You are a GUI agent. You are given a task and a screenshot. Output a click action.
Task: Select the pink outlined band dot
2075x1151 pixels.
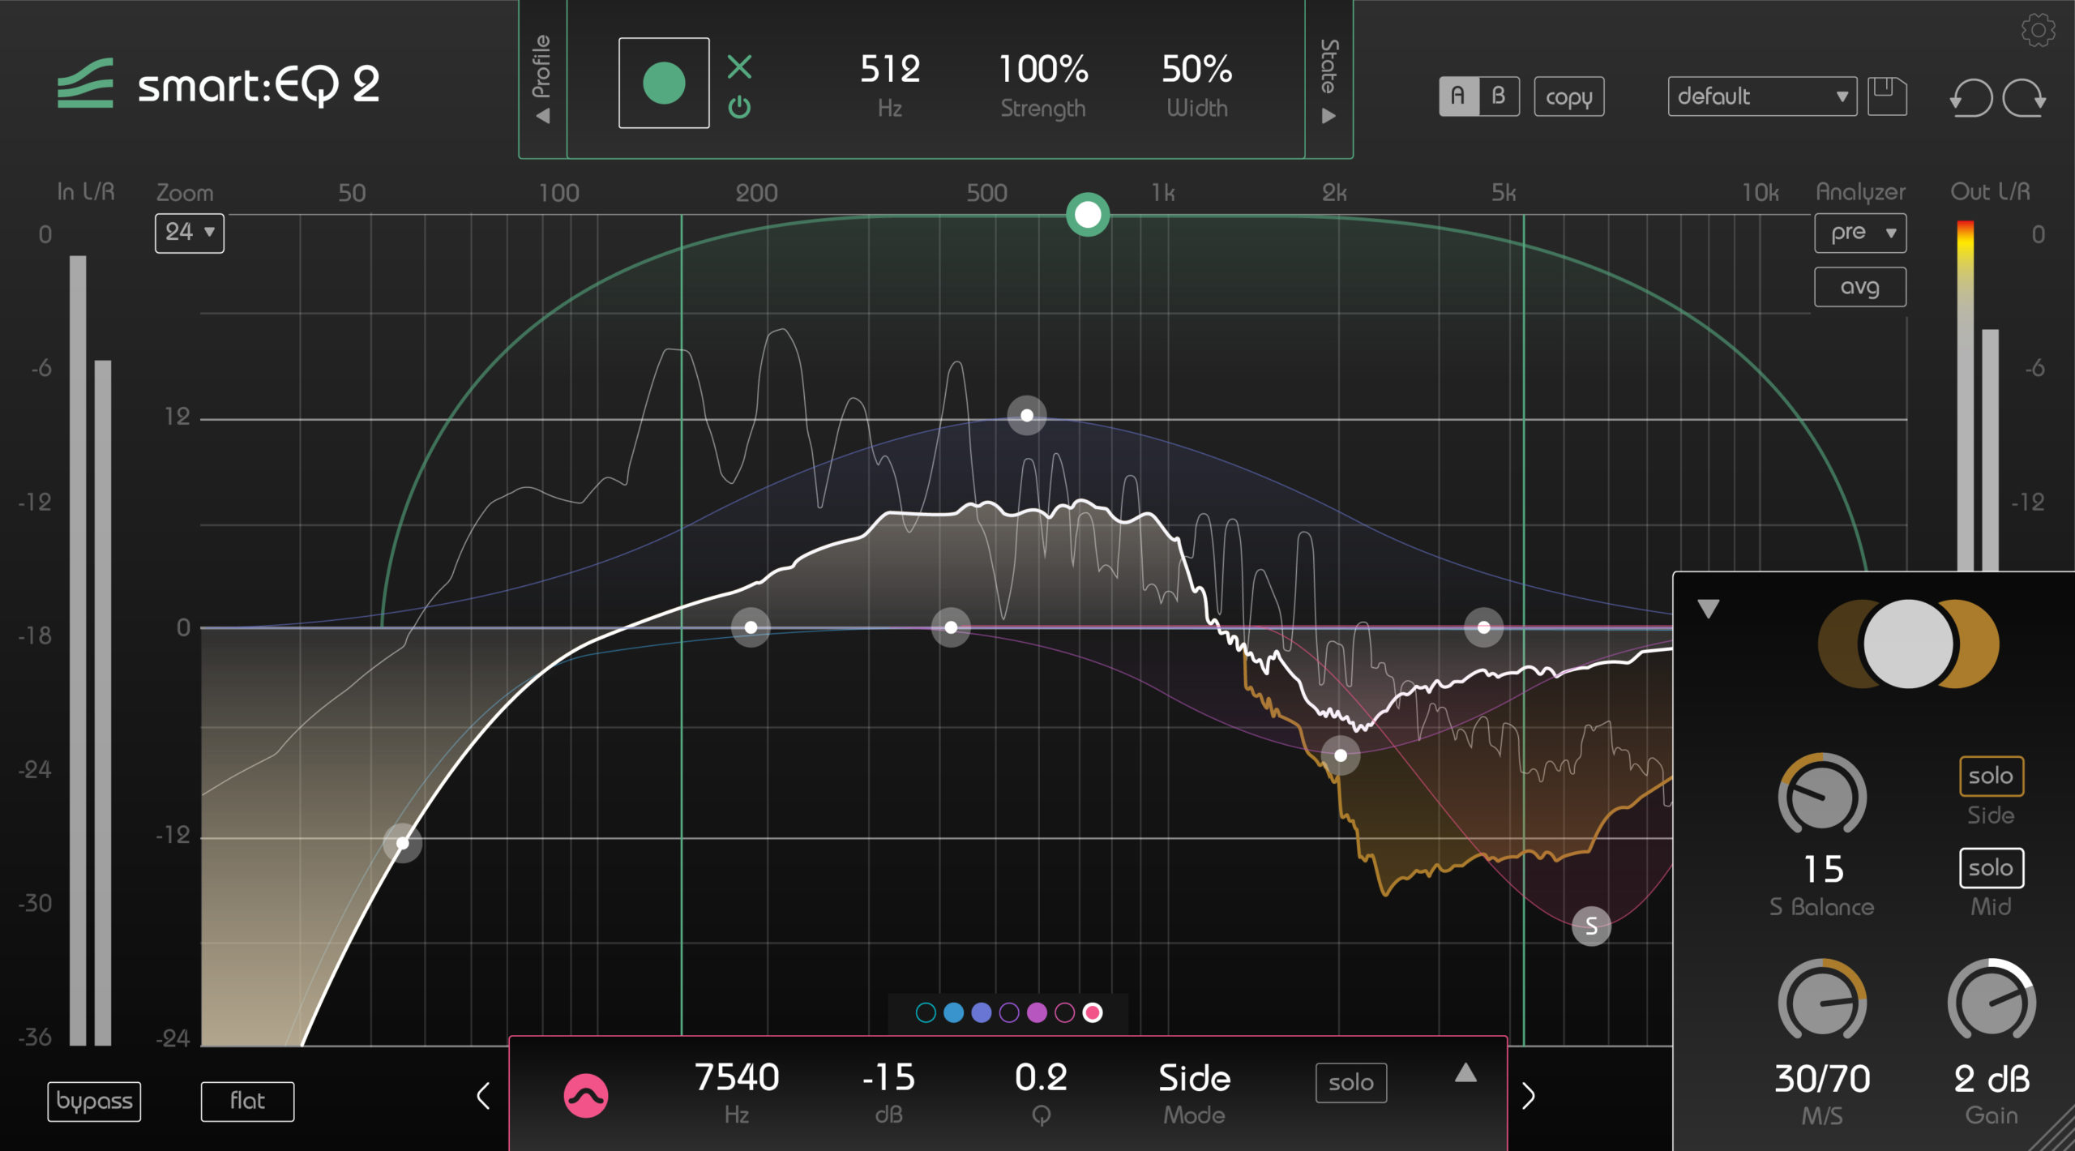point(1065,1012)
